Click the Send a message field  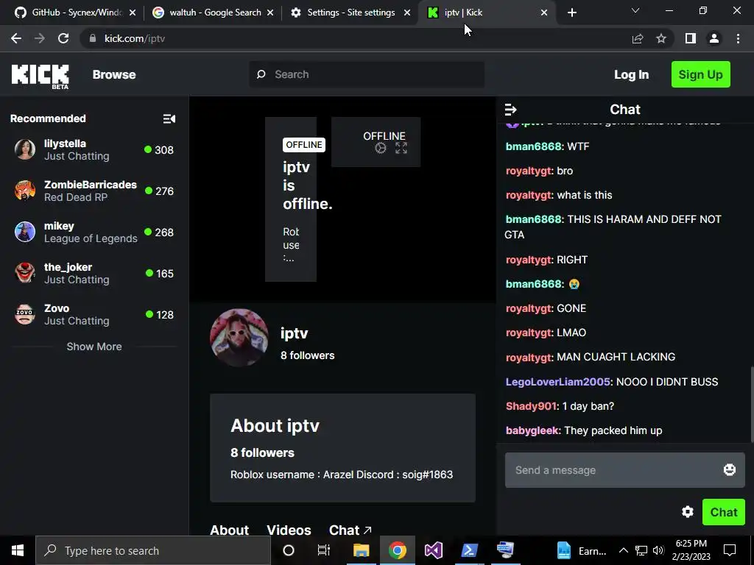click(624, 470)
